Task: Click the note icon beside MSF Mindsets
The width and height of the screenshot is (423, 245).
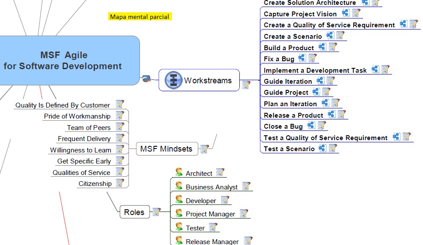Action: point(204,149)
